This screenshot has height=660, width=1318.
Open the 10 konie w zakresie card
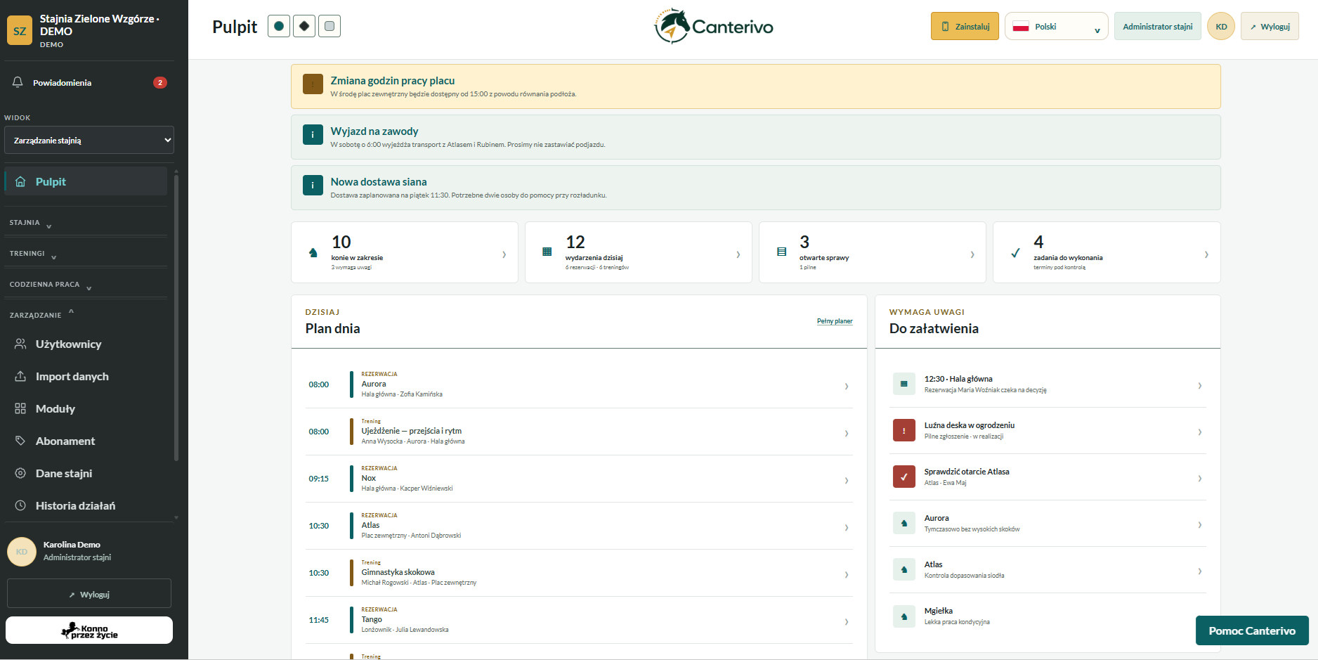(x=405, y=252)
